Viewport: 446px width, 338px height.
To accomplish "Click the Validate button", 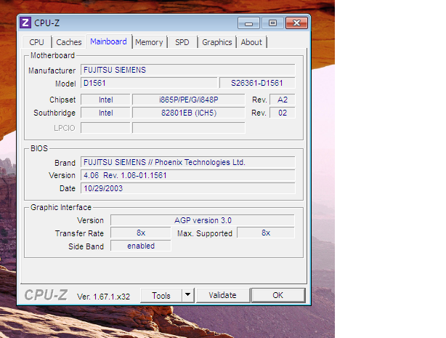I will pos(222,295).
